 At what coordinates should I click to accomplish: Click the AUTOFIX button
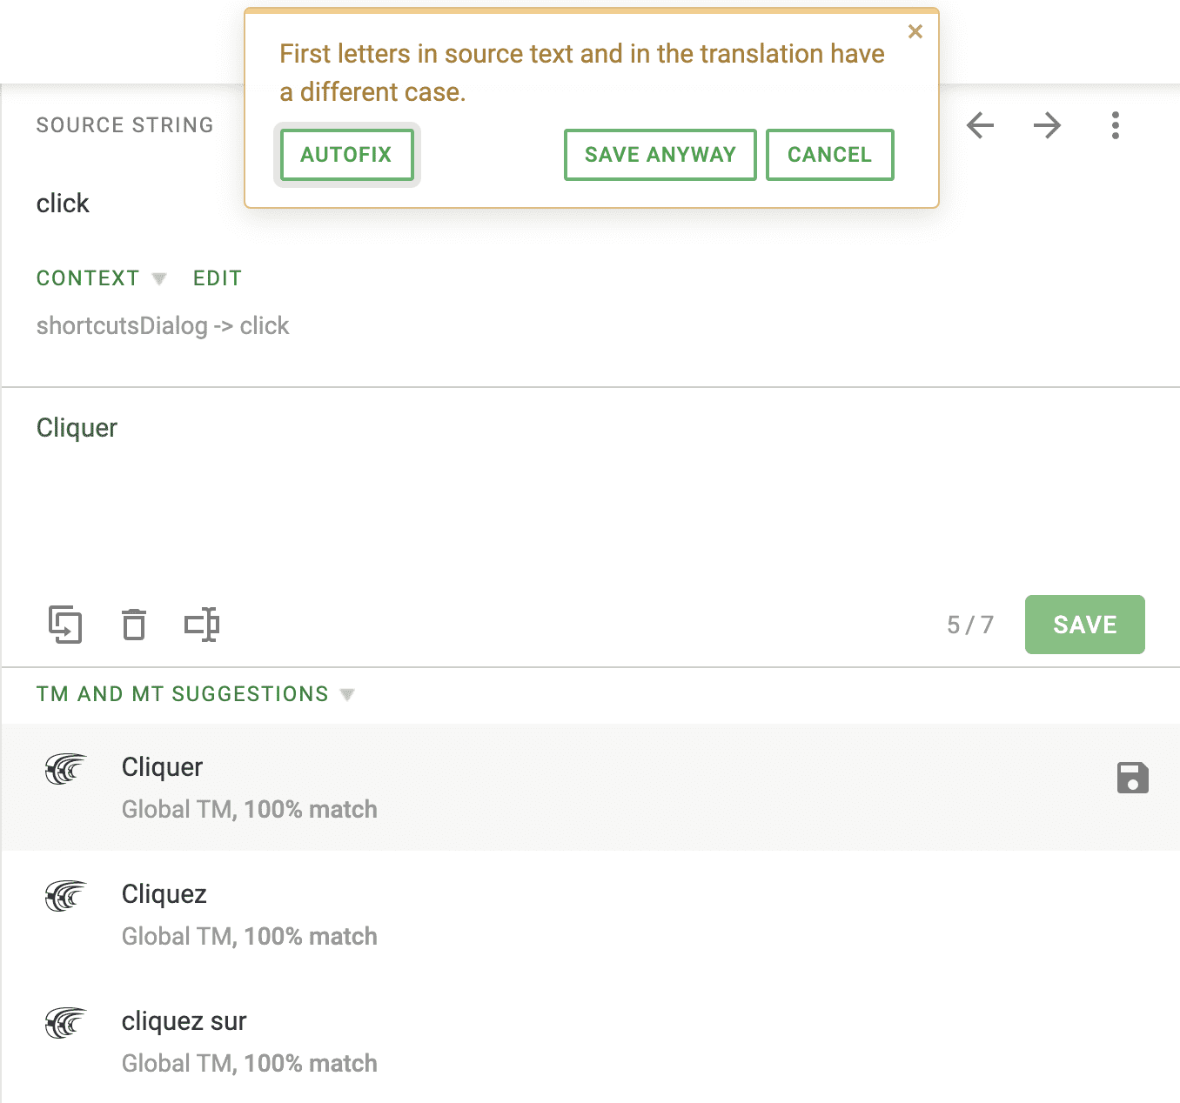[x=346, y=155]
